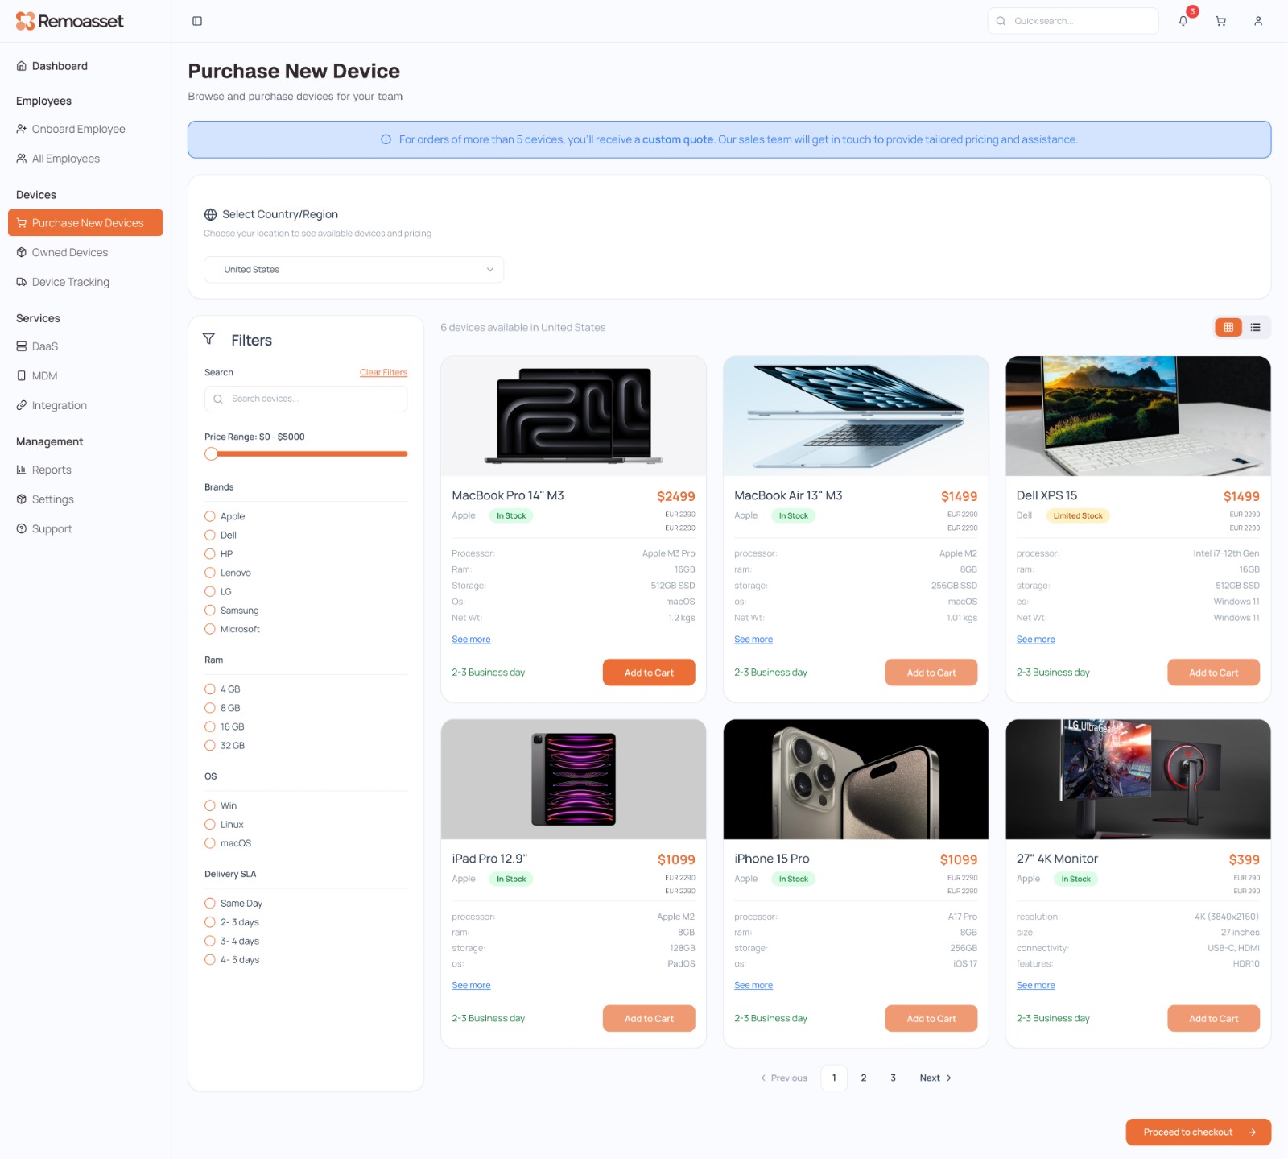Select the 16 GB RAM filter

point(210,726)
